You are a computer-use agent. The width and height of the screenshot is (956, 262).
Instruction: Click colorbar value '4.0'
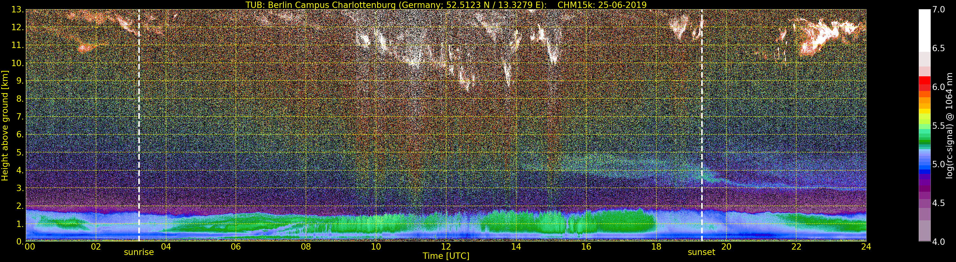click(938, 242)
